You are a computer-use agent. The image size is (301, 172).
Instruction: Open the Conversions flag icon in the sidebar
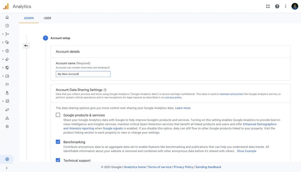(x=7, y=84)
